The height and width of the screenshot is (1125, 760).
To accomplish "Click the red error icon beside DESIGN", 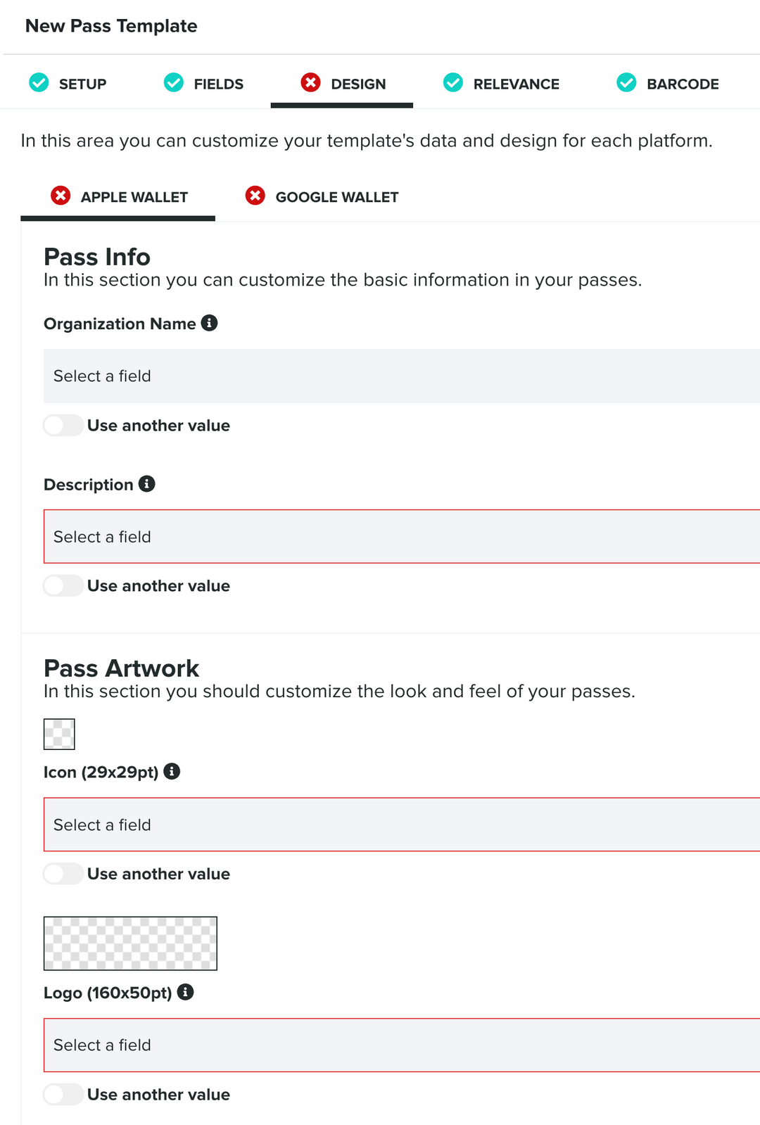I will click(310, 83).
